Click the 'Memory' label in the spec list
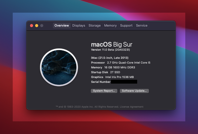Image resolution: width=198 pixels, height=134 pixels. [x=97, y=67]
